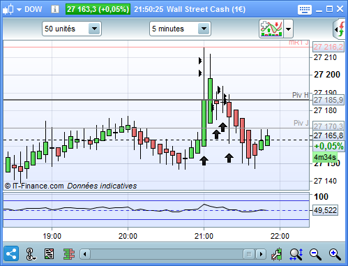Click the zoom in magnifier icon
This screenshot has height=266, width=348.
click(x=335, y=254)
